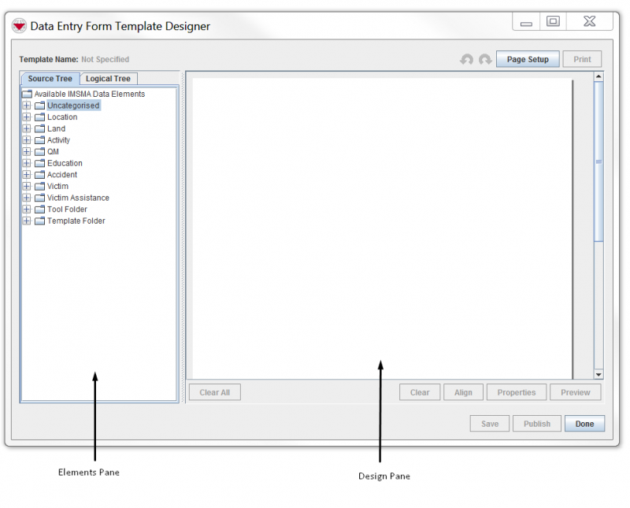The width and height of the screenshot is (630, 508).
Task: Click the Tool Folder folder icon
Action: click(39, 210)
